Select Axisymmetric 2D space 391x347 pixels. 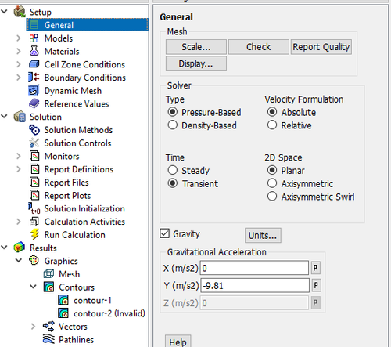[272, 183]
